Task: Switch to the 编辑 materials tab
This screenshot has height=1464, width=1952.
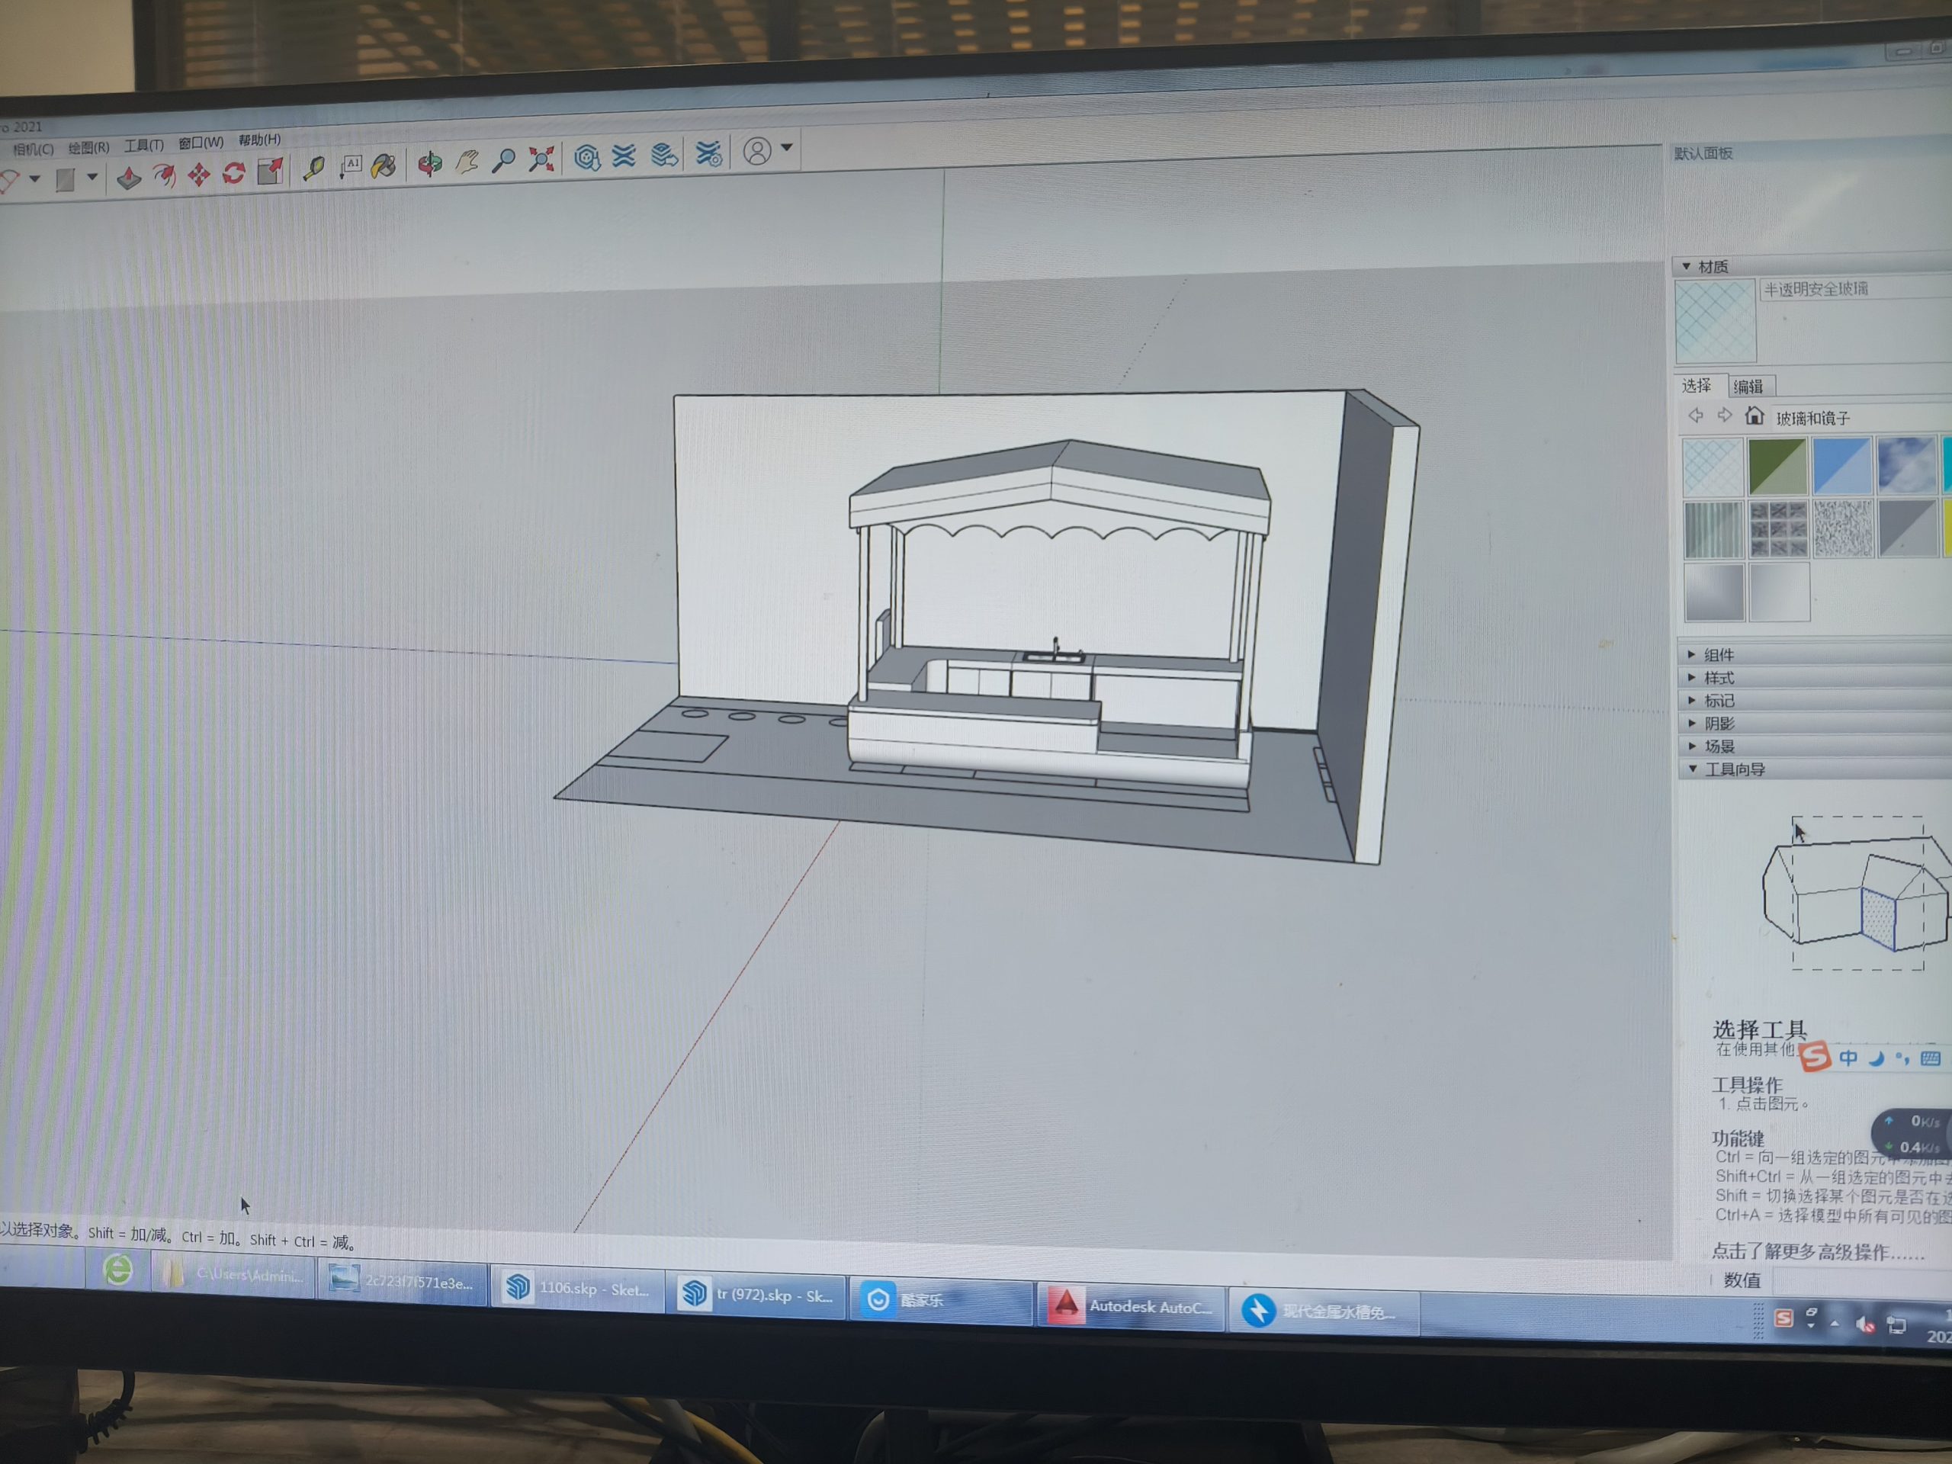Action: tap(1748, 387)
